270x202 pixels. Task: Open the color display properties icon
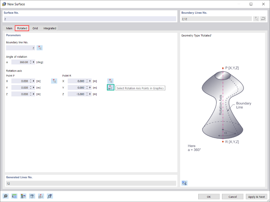coord(23,196)
